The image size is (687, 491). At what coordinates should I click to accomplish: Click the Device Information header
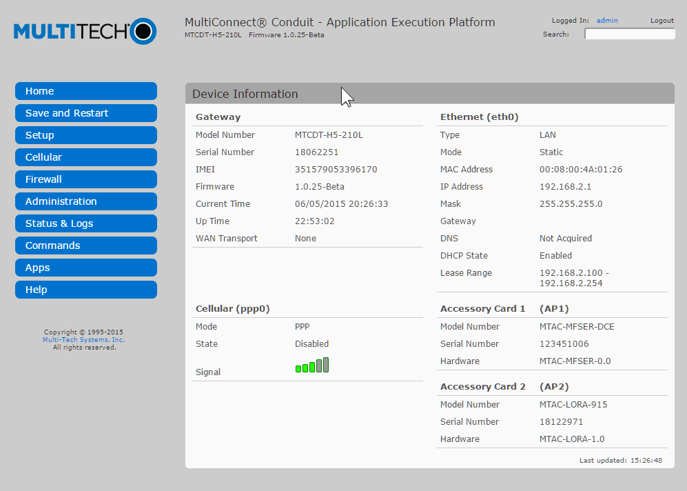[x=430, y=93]
